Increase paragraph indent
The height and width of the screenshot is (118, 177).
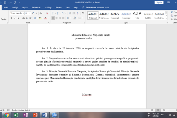click(73, 13)
